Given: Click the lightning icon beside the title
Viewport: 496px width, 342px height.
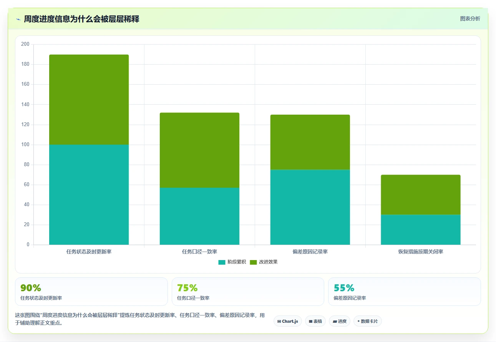Looking at the screenshot, I should click(x=18, y=19).
